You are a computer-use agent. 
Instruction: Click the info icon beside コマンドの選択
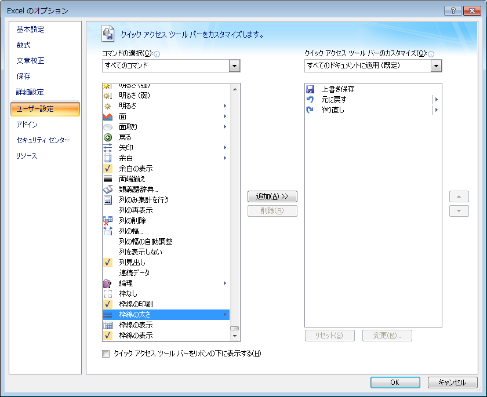point(157,54)
